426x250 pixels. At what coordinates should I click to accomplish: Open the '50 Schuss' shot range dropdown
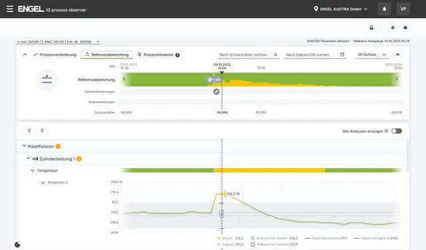pyautogui.click(x=371, y=55)
